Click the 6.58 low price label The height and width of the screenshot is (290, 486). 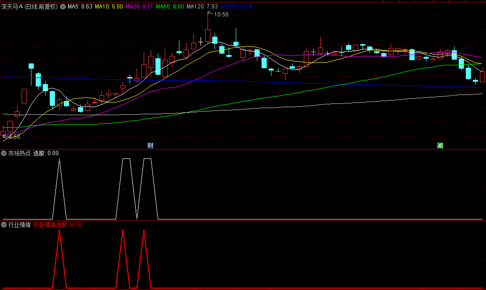click(x=14, y=137)
